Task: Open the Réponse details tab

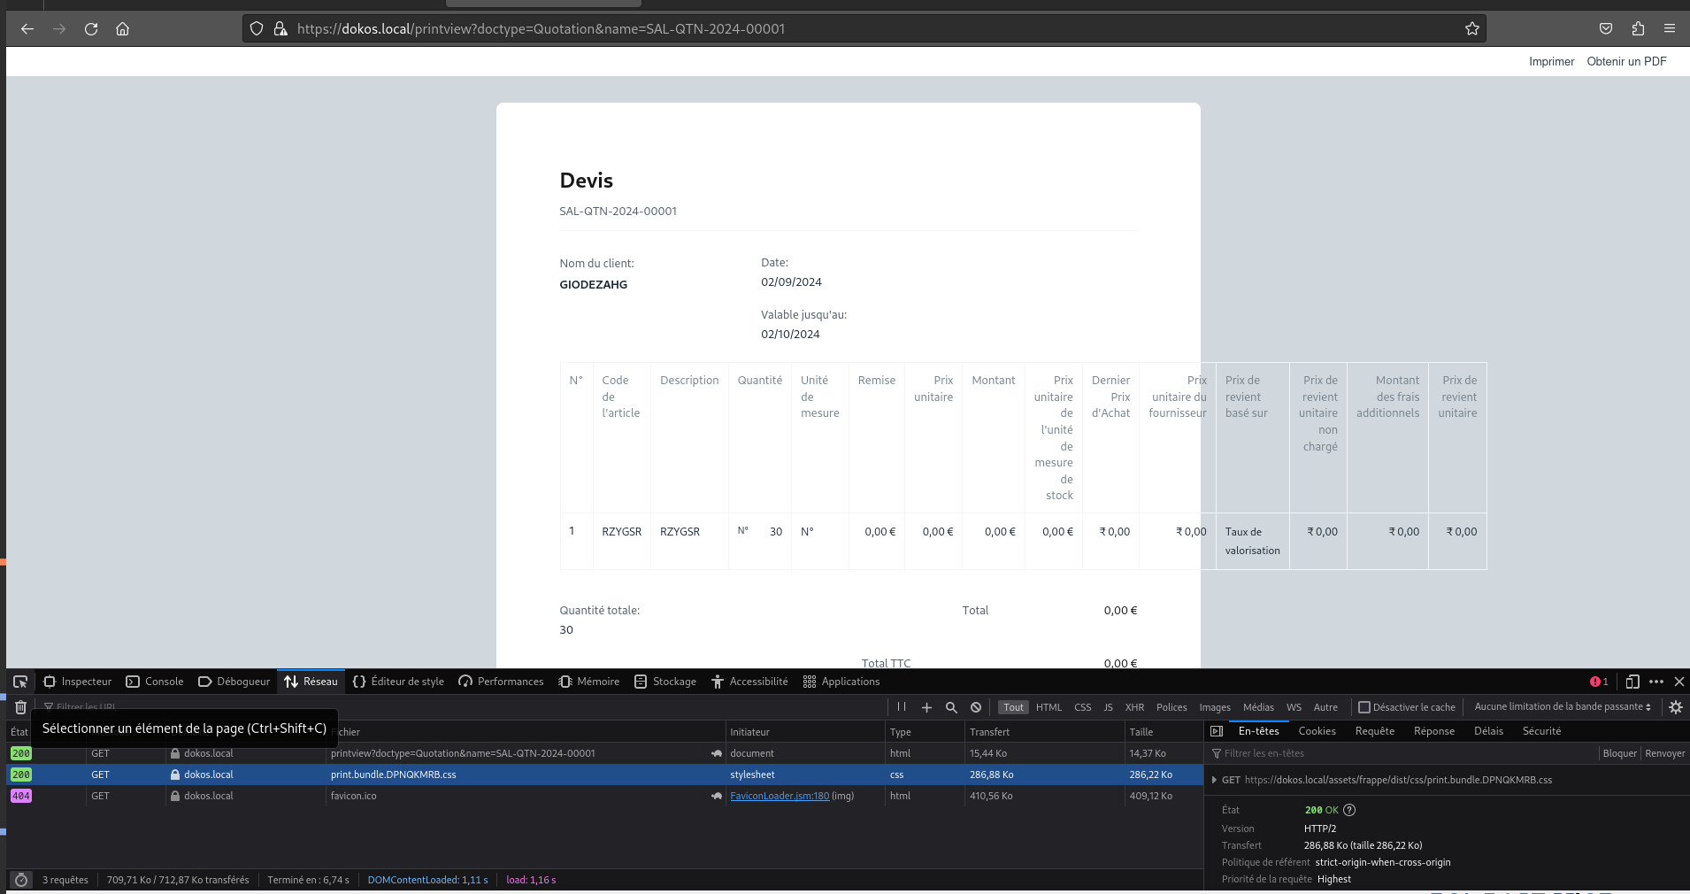Action: tap(1433, 731)
